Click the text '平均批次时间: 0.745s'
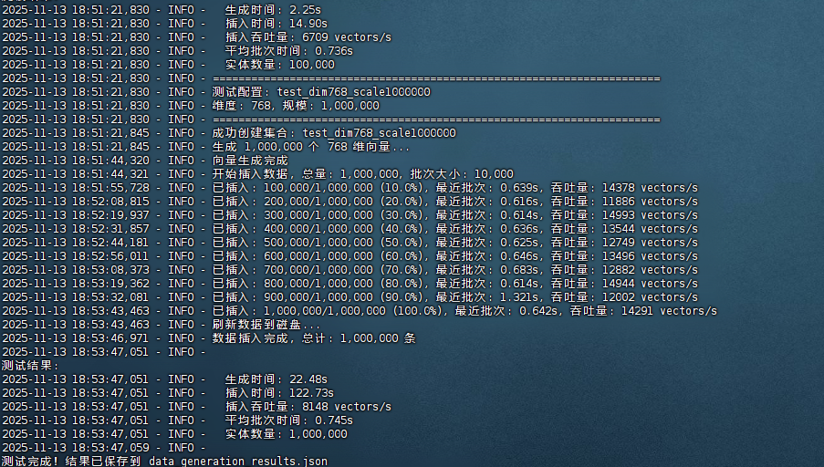The height and width of the screenshot is (467, 824). [x=289, y=420]
